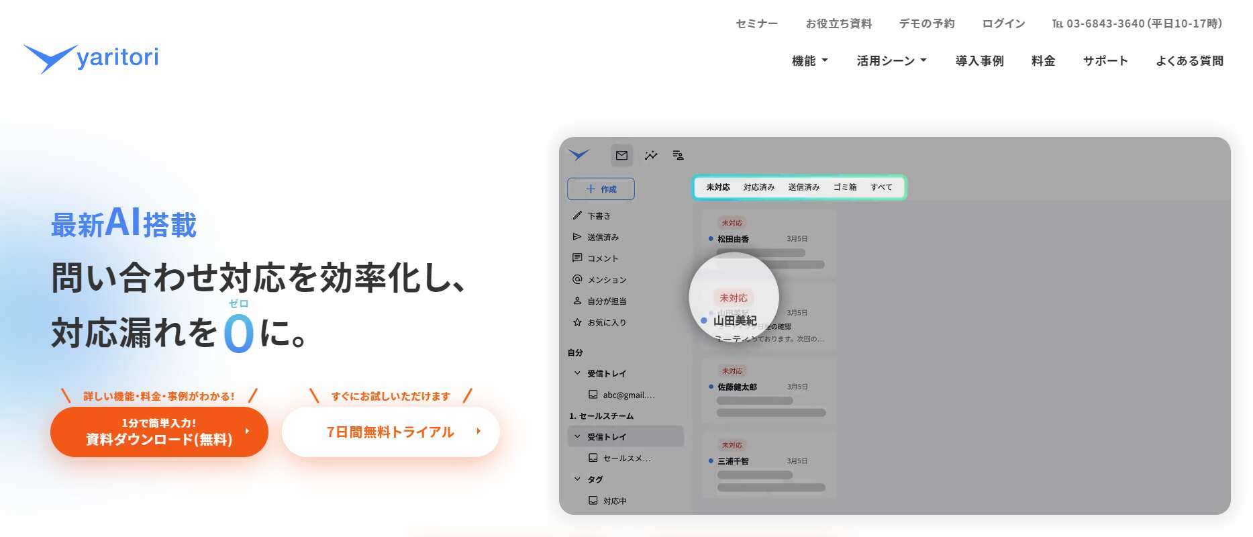Open the セミナー link
This screenshot has width=1253, height=537.
756,23
